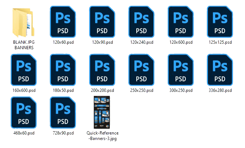The height and width of the screenshot is (148, 245).
Task: Select the 120x60.psd Photoshop file icon
Action: tap(63, 22)
